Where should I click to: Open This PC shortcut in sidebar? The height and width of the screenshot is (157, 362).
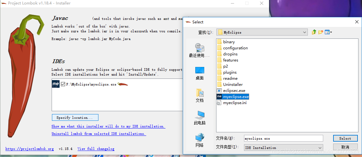pos(199,118)
